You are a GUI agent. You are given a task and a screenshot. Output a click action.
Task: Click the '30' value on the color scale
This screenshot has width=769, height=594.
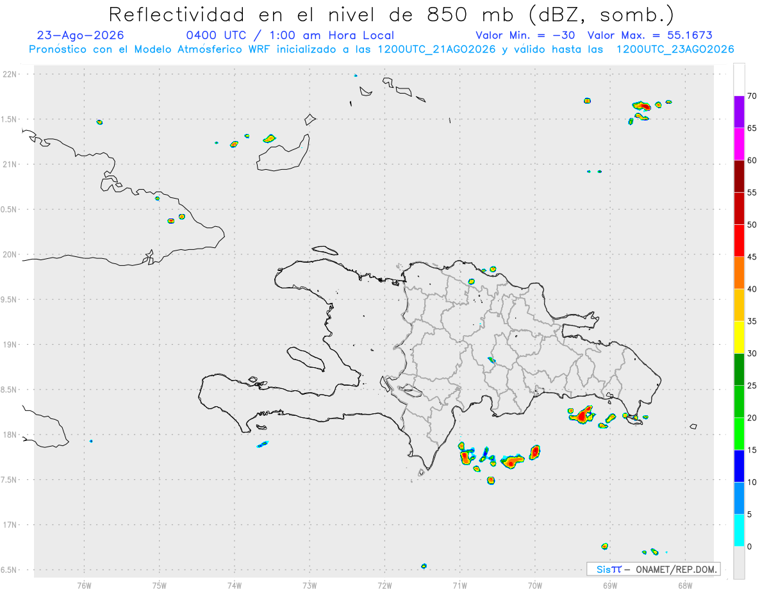[x=752, y=354]
